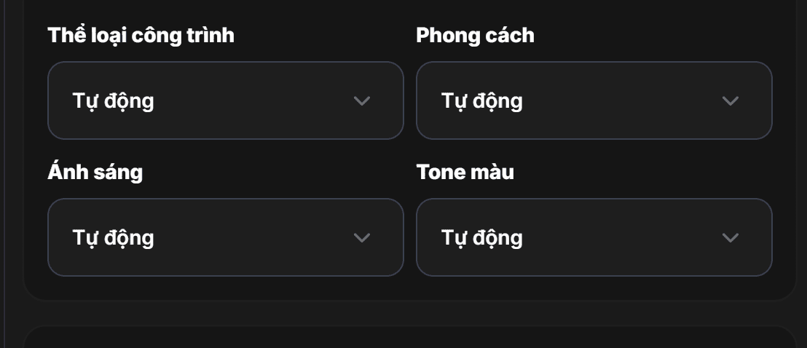Screen dimensions: 807x348
Task: Select the Tự động value under Tone màu
Action: [482, 237]
